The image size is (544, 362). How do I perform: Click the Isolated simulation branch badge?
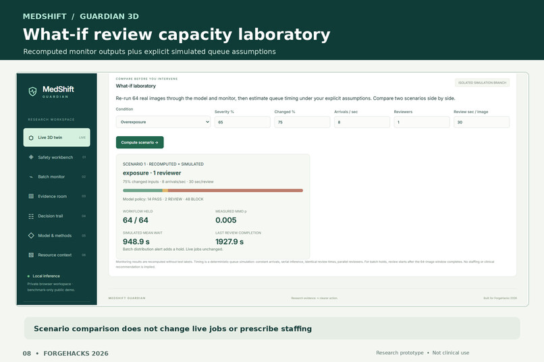click(483, 83)
